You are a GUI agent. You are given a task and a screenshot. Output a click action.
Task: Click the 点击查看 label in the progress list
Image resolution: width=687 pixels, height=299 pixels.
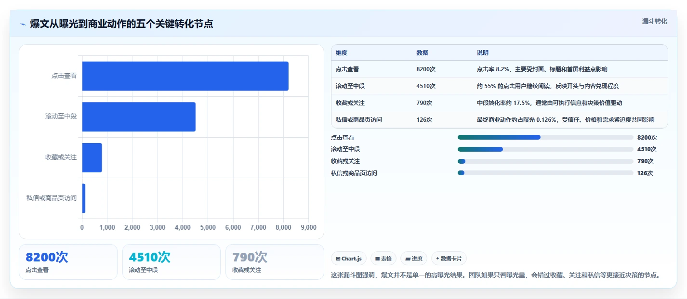click(x=343, y=137)
